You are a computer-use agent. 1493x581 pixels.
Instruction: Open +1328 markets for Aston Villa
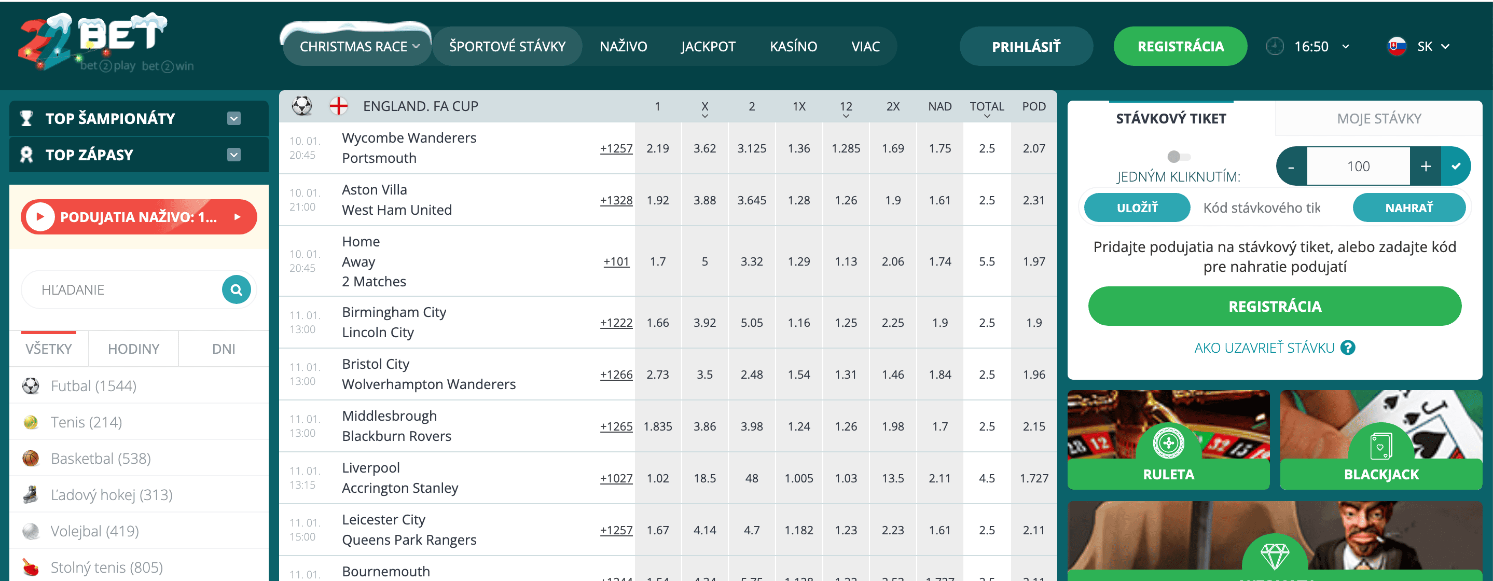tap(616, 200)
